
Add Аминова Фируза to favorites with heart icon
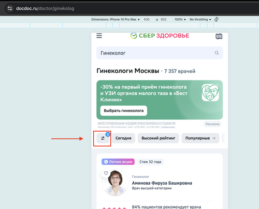(x=106, y=173)
